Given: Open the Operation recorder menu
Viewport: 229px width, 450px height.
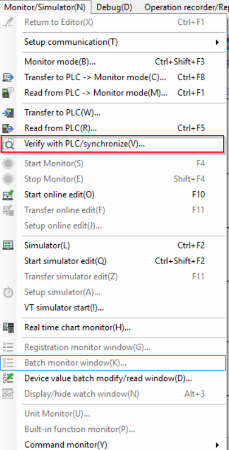Looking at the screenshot, I should [x=186, y=7].
